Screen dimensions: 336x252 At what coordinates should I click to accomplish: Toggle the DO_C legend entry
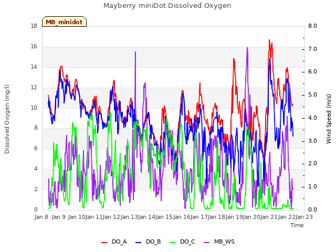[182, 242]
